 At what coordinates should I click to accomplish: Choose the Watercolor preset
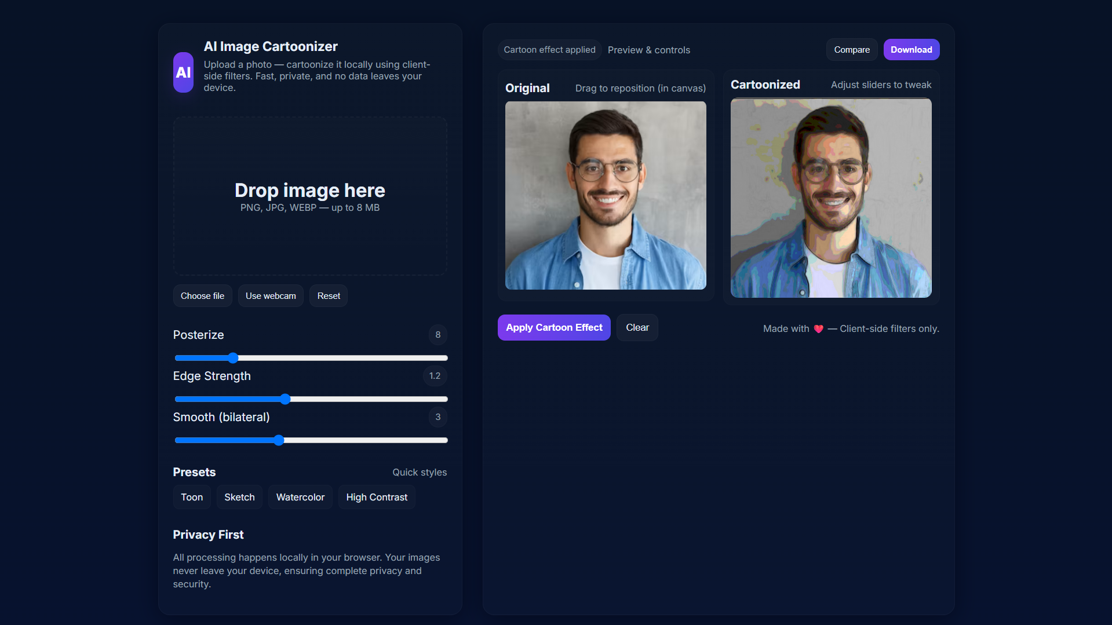[x=300, y=498]
